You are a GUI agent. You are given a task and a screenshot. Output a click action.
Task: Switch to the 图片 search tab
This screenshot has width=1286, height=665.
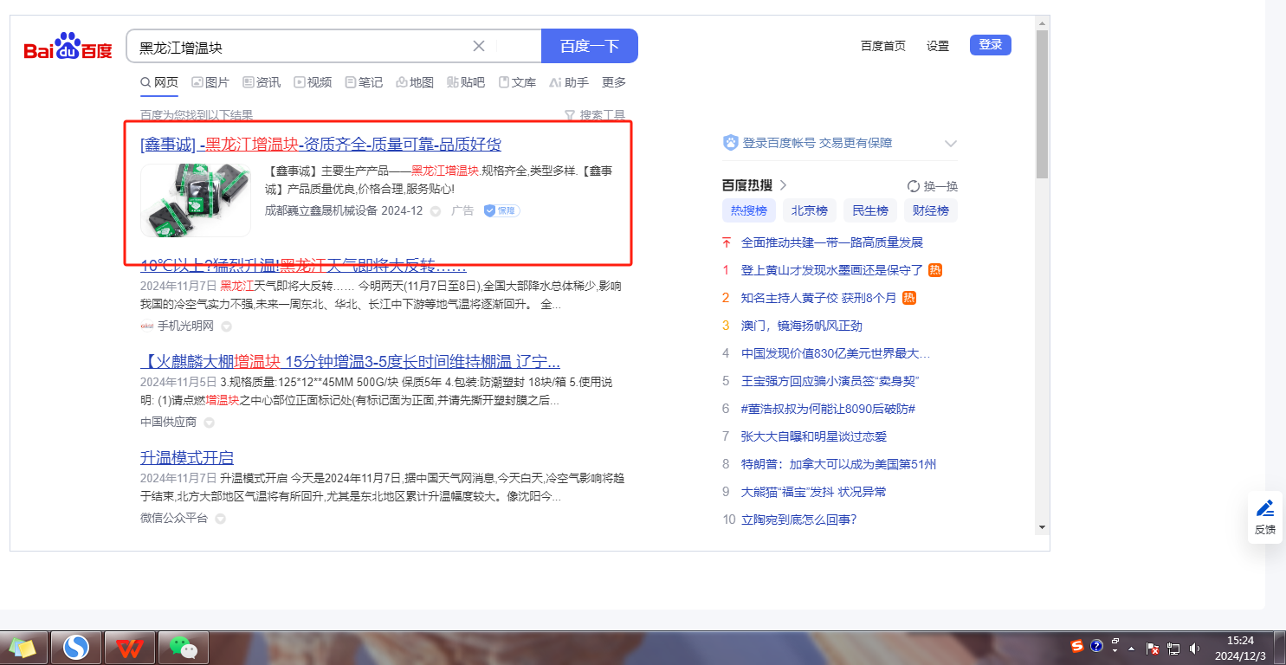tap(210, 82)
